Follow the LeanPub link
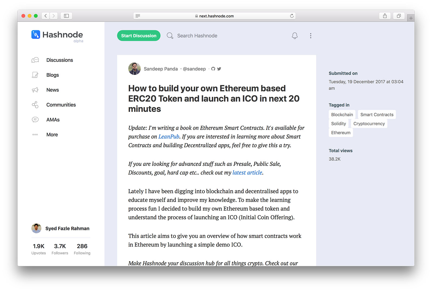Viewport: 432px width, 291px height. (x=169, y=137)
